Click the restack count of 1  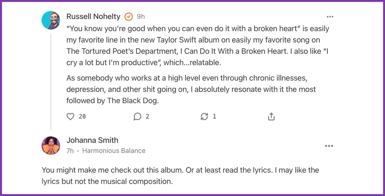point(214,117)
